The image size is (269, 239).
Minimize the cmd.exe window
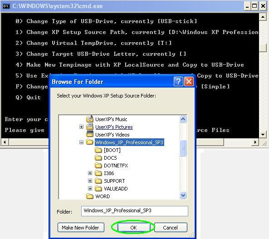(x=247, y=6)
